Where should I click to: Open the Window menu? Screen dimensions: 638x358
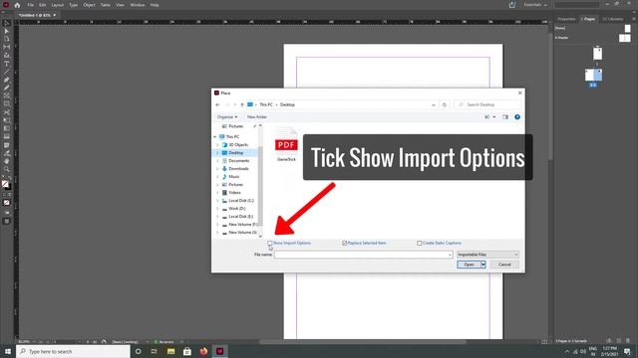pos(138,5)
